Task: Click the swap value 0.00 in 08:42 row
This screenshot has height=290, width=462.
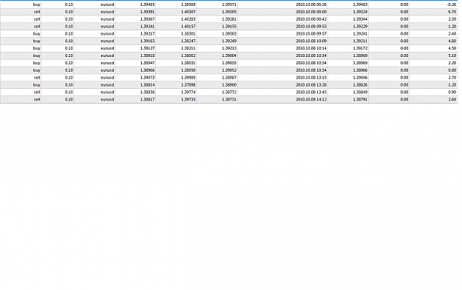Action: pos(404,19)
